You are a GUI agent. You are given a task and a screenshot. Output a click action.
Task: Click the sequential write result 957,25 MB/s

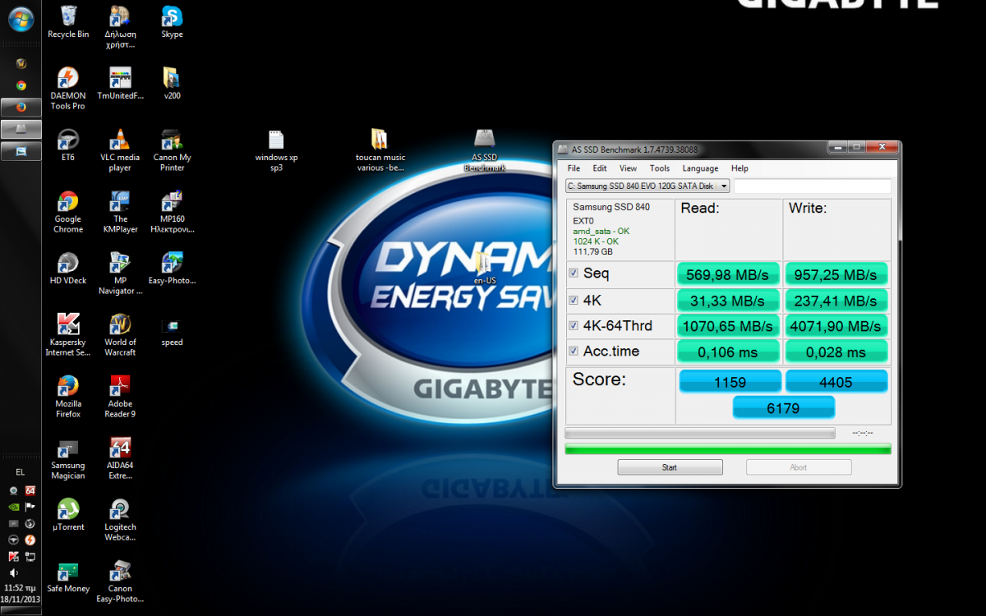(836, 274)
